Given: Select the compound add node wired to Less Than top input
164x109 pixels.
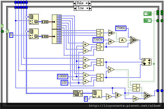Looking at the screenshot, I should pyautogui.click(x=100, y=62).
